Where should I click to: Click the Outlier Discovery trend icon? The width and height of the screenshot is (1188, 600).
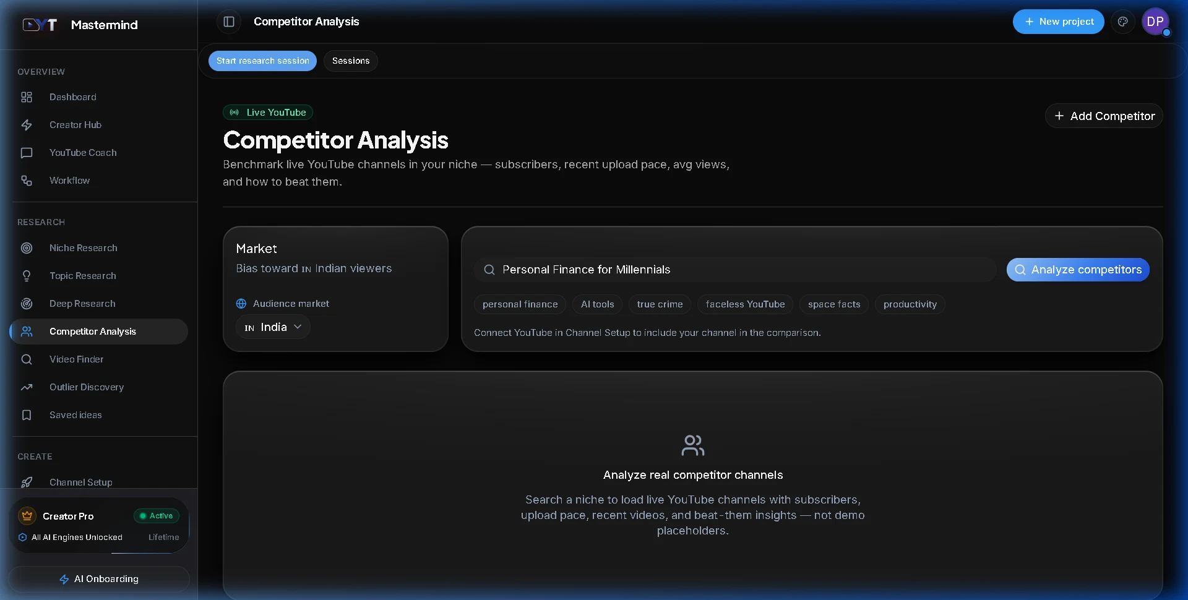click(x=27, y=387)
